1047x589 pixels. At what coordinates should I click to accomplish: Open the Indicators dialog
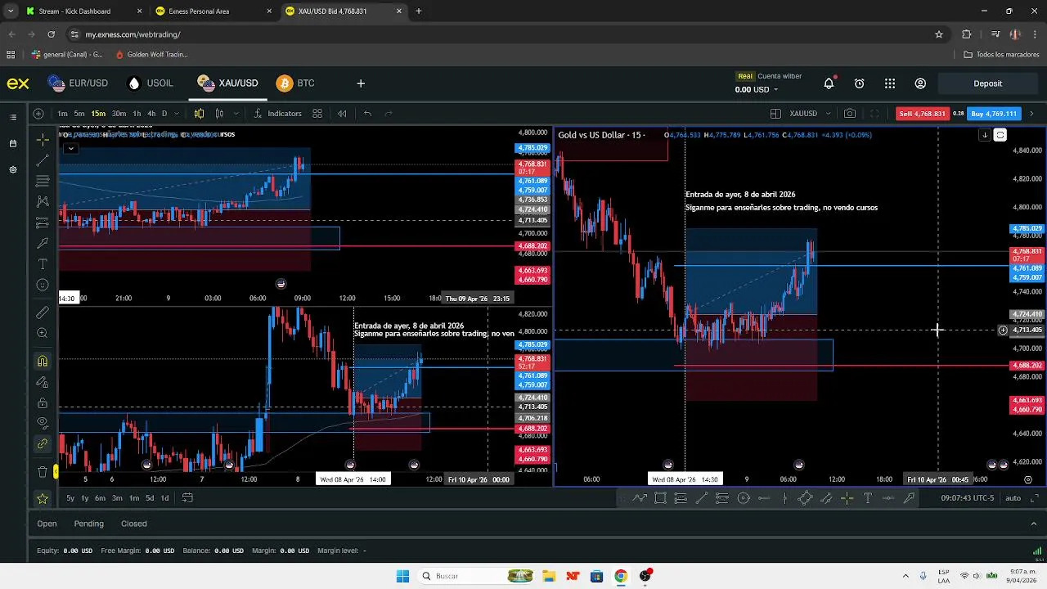coord(277,114)
